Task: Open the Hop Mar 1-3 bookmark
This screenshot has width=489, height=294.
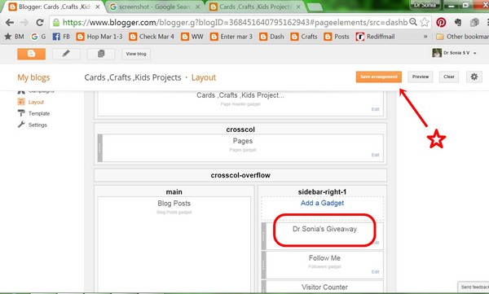Action: point(99,37)
